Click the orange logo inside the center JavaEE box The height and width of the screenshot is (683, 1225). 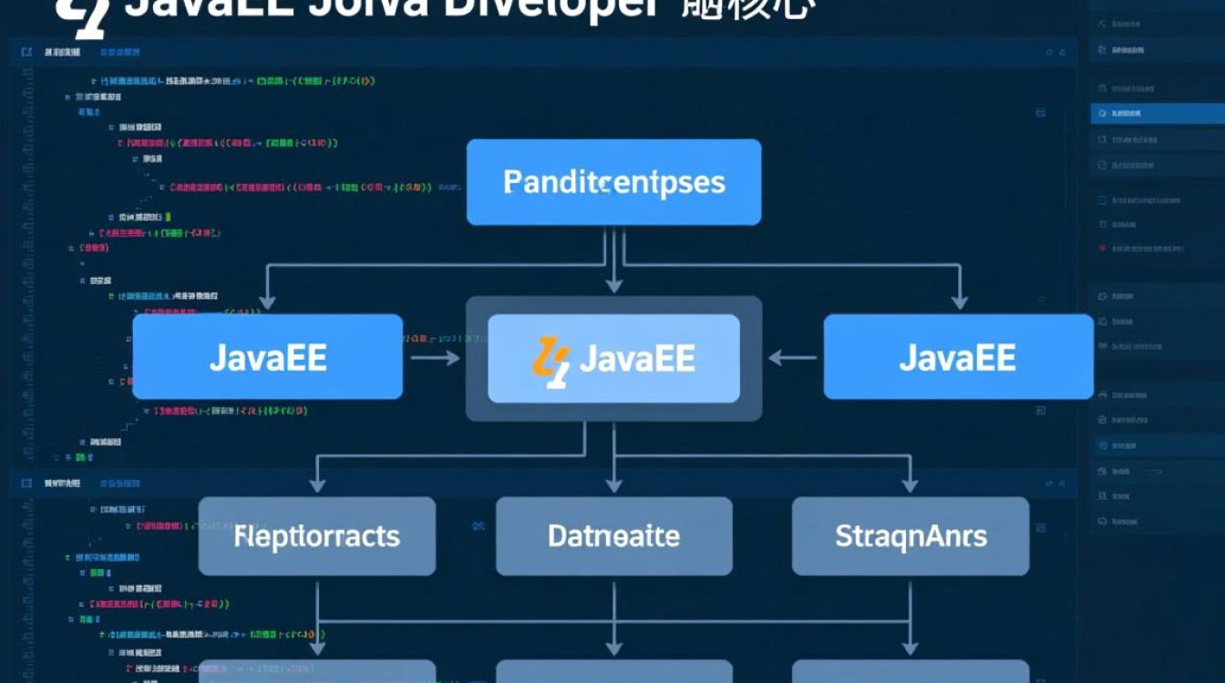[x=551, y=362]
